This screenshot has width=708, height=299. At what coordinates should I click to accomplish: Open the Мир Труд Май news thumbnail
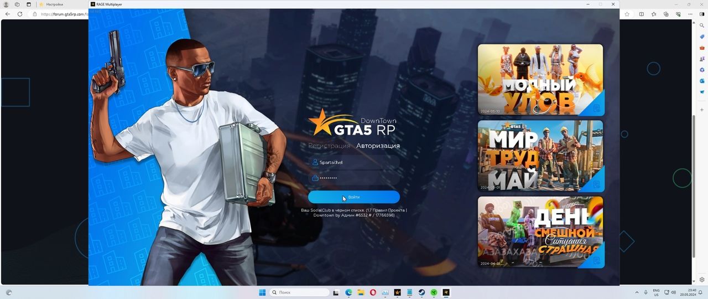541,156
